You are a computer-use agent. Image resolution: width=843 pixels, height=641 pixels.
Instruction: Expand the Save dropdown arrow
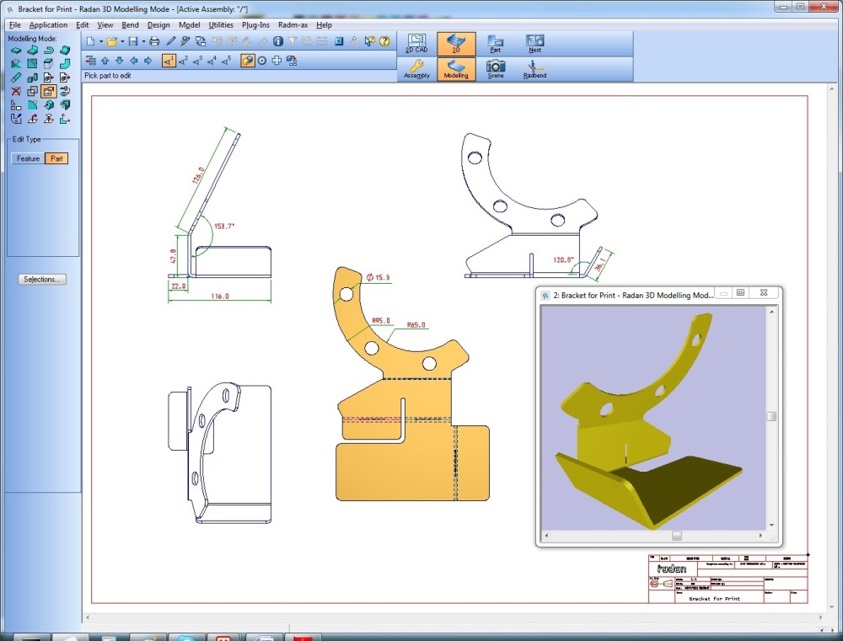point(143,40)
